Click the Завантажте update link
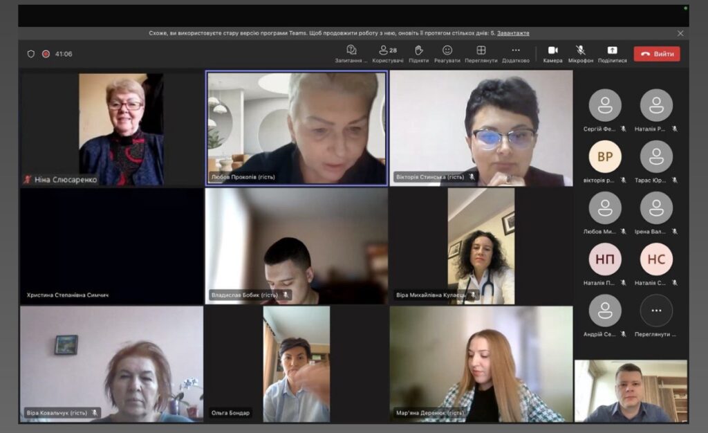The height and width of the screenshot is (433, 708). click(x=513, y=33)
